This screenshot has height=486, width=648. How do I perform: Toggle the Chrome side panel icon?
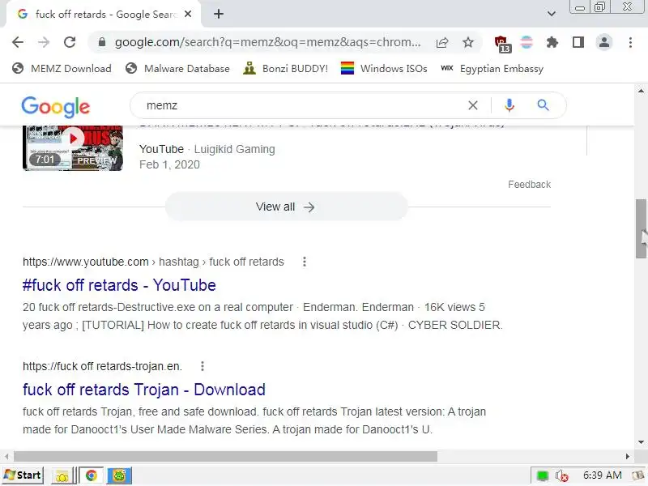pos(578,42)
